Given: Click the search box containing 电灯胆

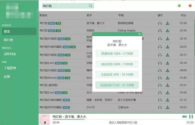Looking at the screenshot, I should pyautogui.click(x=68, y=6).
